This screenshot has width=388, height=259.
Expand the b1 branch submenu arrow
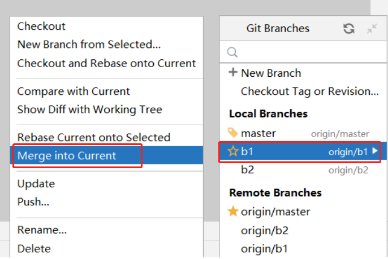(375, 151)
